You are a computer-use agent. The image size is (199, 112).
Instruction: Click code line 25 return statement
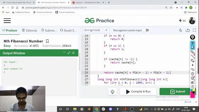137,72
